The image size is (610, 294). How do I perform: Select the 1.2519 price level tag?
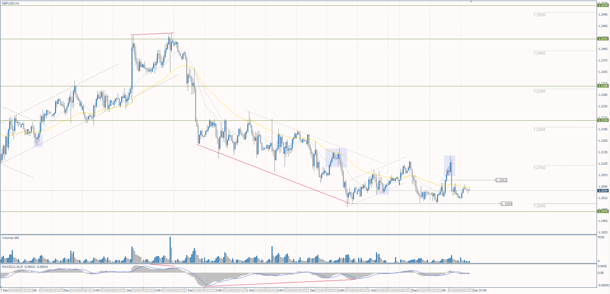(603, 5)
